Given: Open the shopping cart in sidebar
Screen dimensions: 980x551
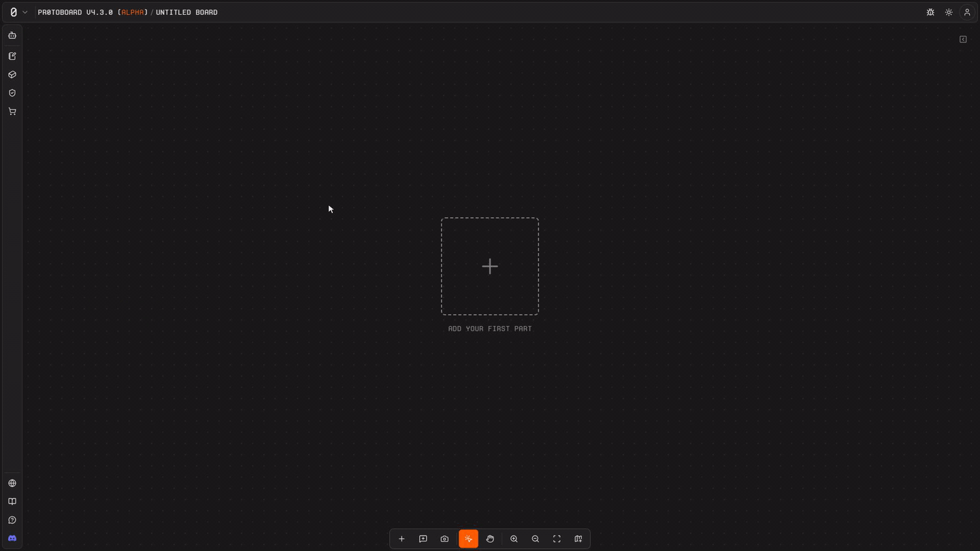Looking at the screenshot, I should (12, 112).
